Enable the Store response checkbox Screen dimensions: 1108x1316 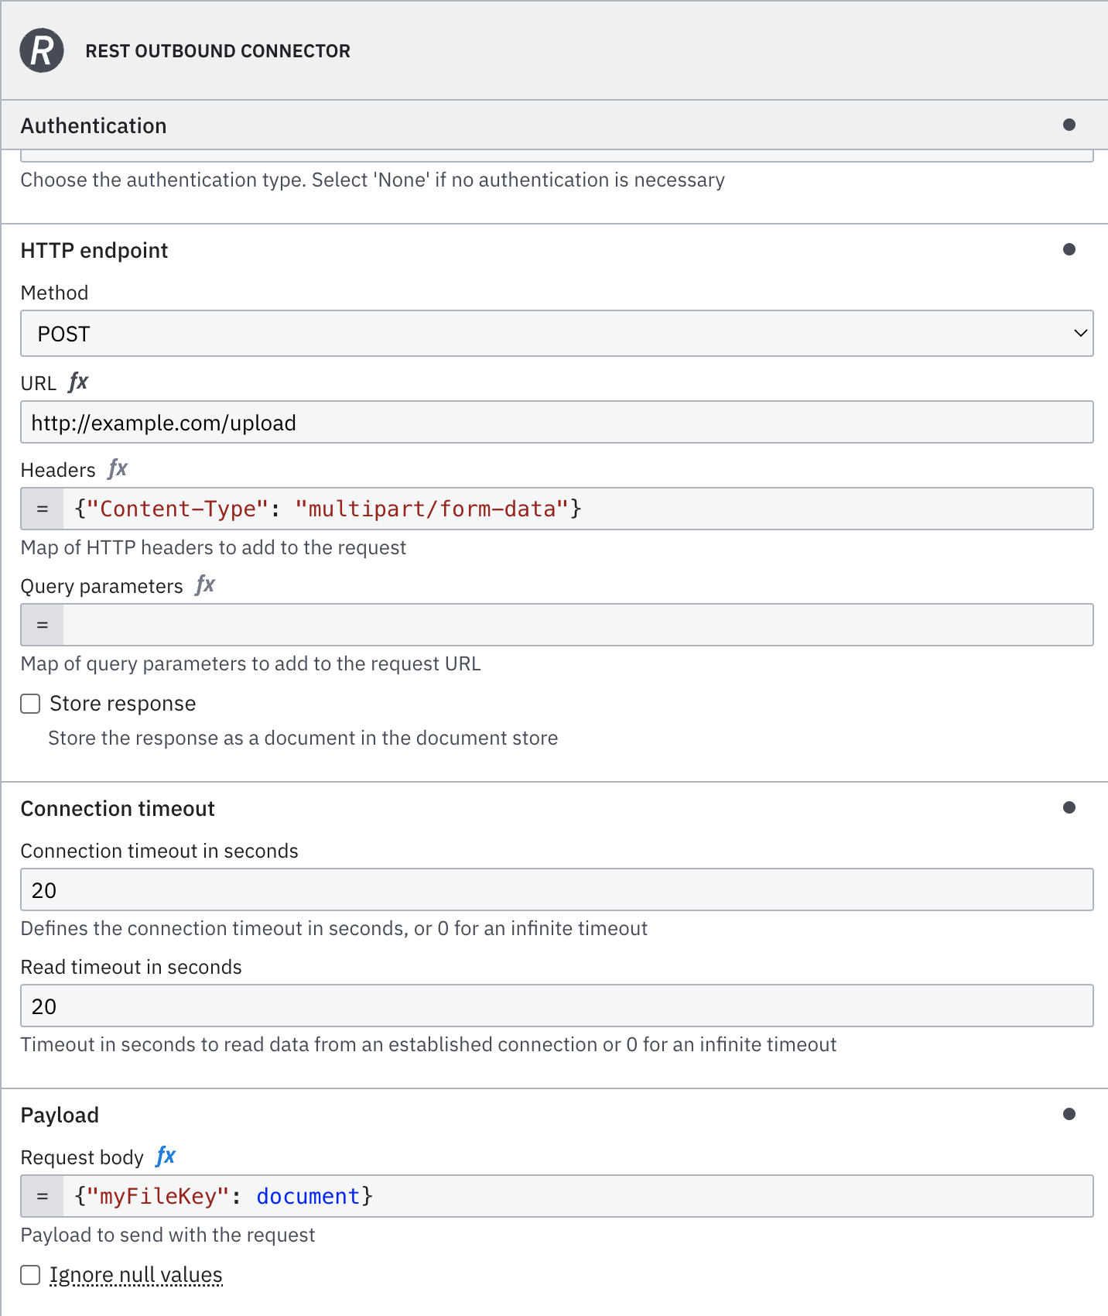click(31, 704)
